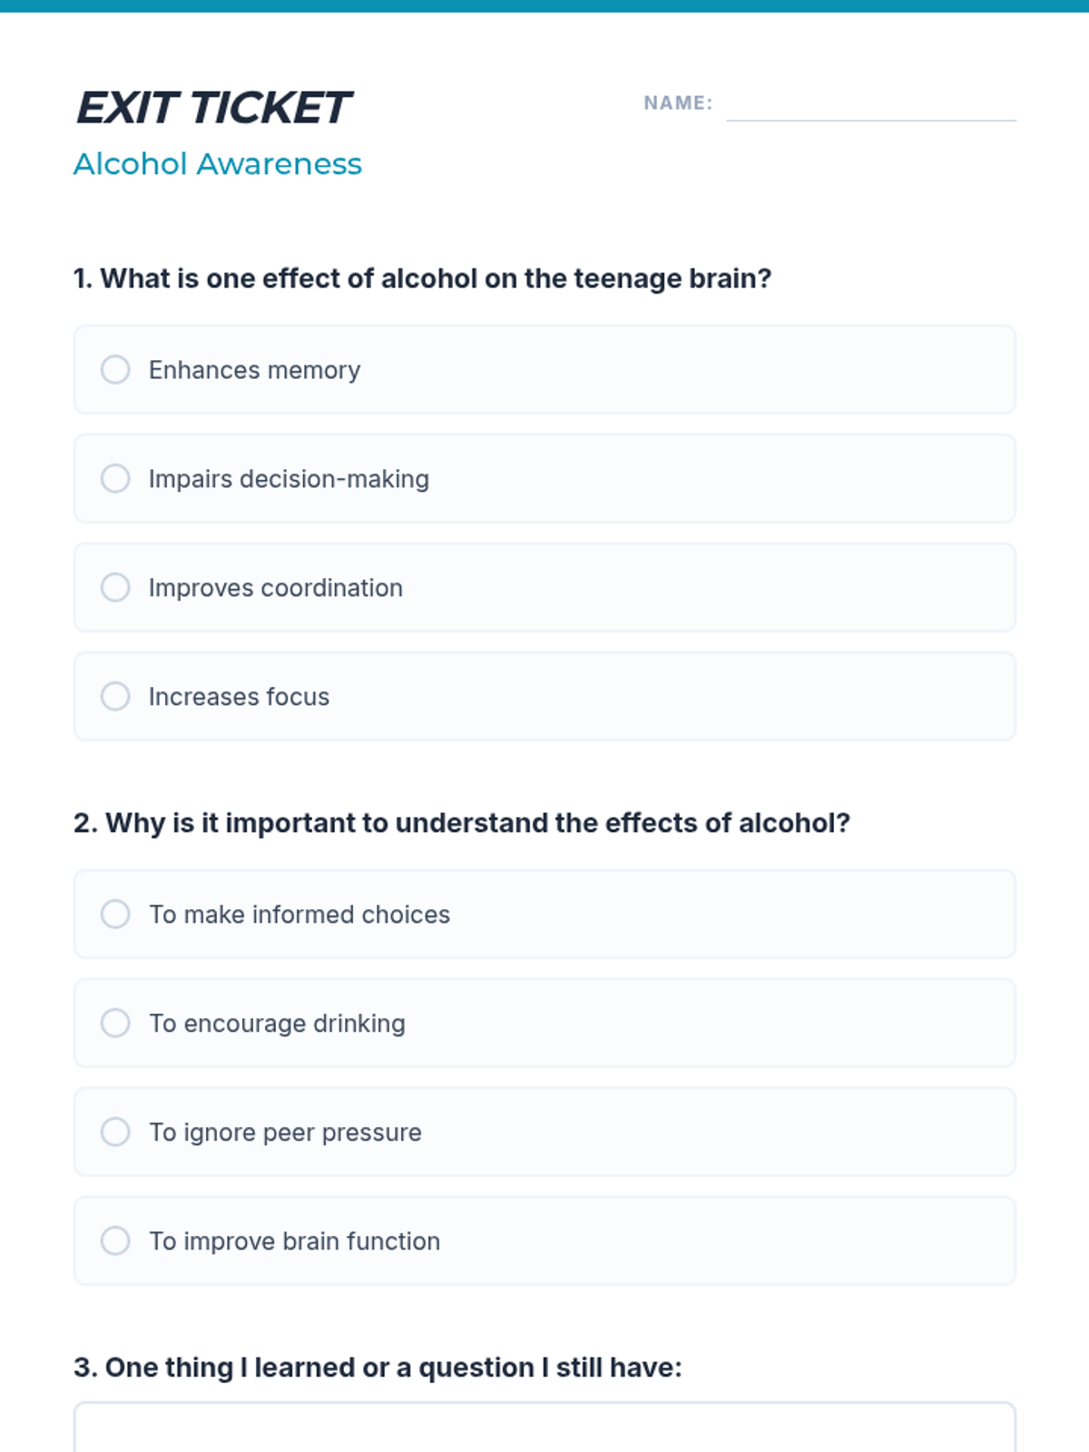Click the teal bar at the page top
The width and height of the screenshot is (1089, 1452).
[x=544, y=5]
